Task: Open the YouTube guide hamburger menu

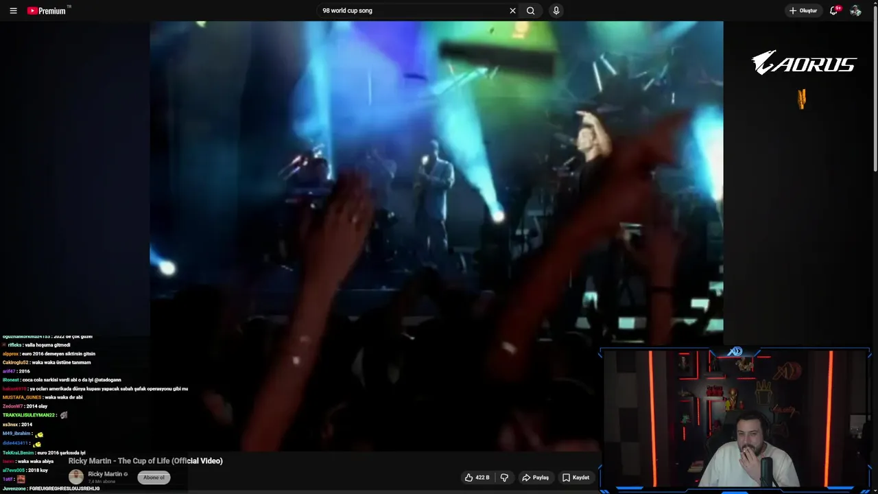Action: 13,11
